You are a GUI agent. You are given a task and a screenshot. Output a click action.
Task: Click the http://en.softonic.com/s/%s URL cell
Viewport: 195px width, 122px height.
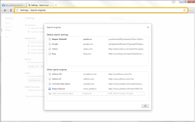click(120, 74)
